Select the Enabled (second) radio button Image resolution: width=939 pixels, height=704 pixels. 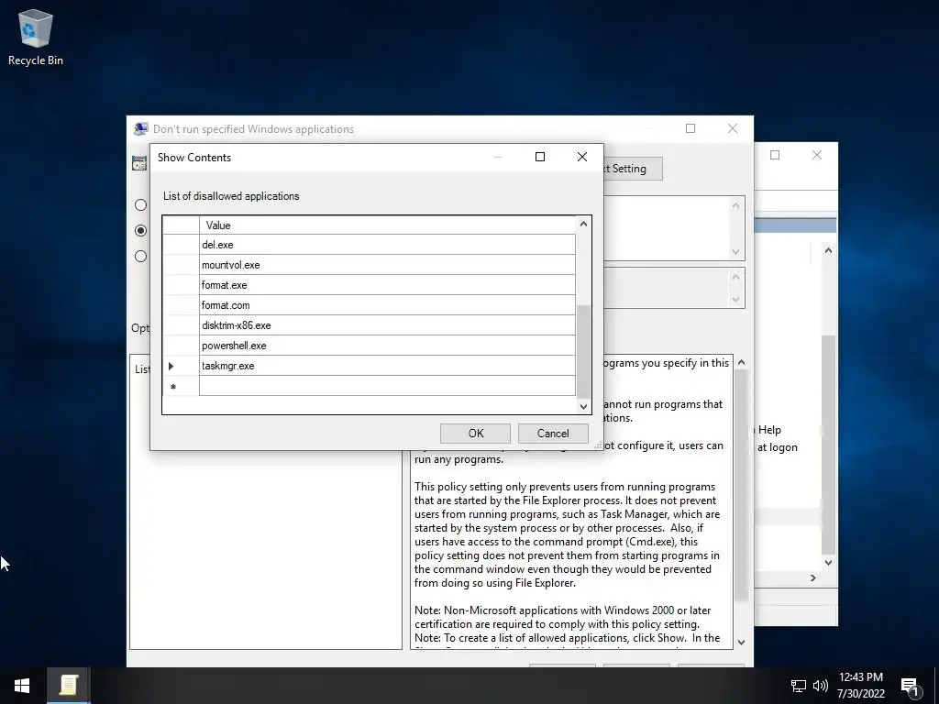[x=140, y=230]
